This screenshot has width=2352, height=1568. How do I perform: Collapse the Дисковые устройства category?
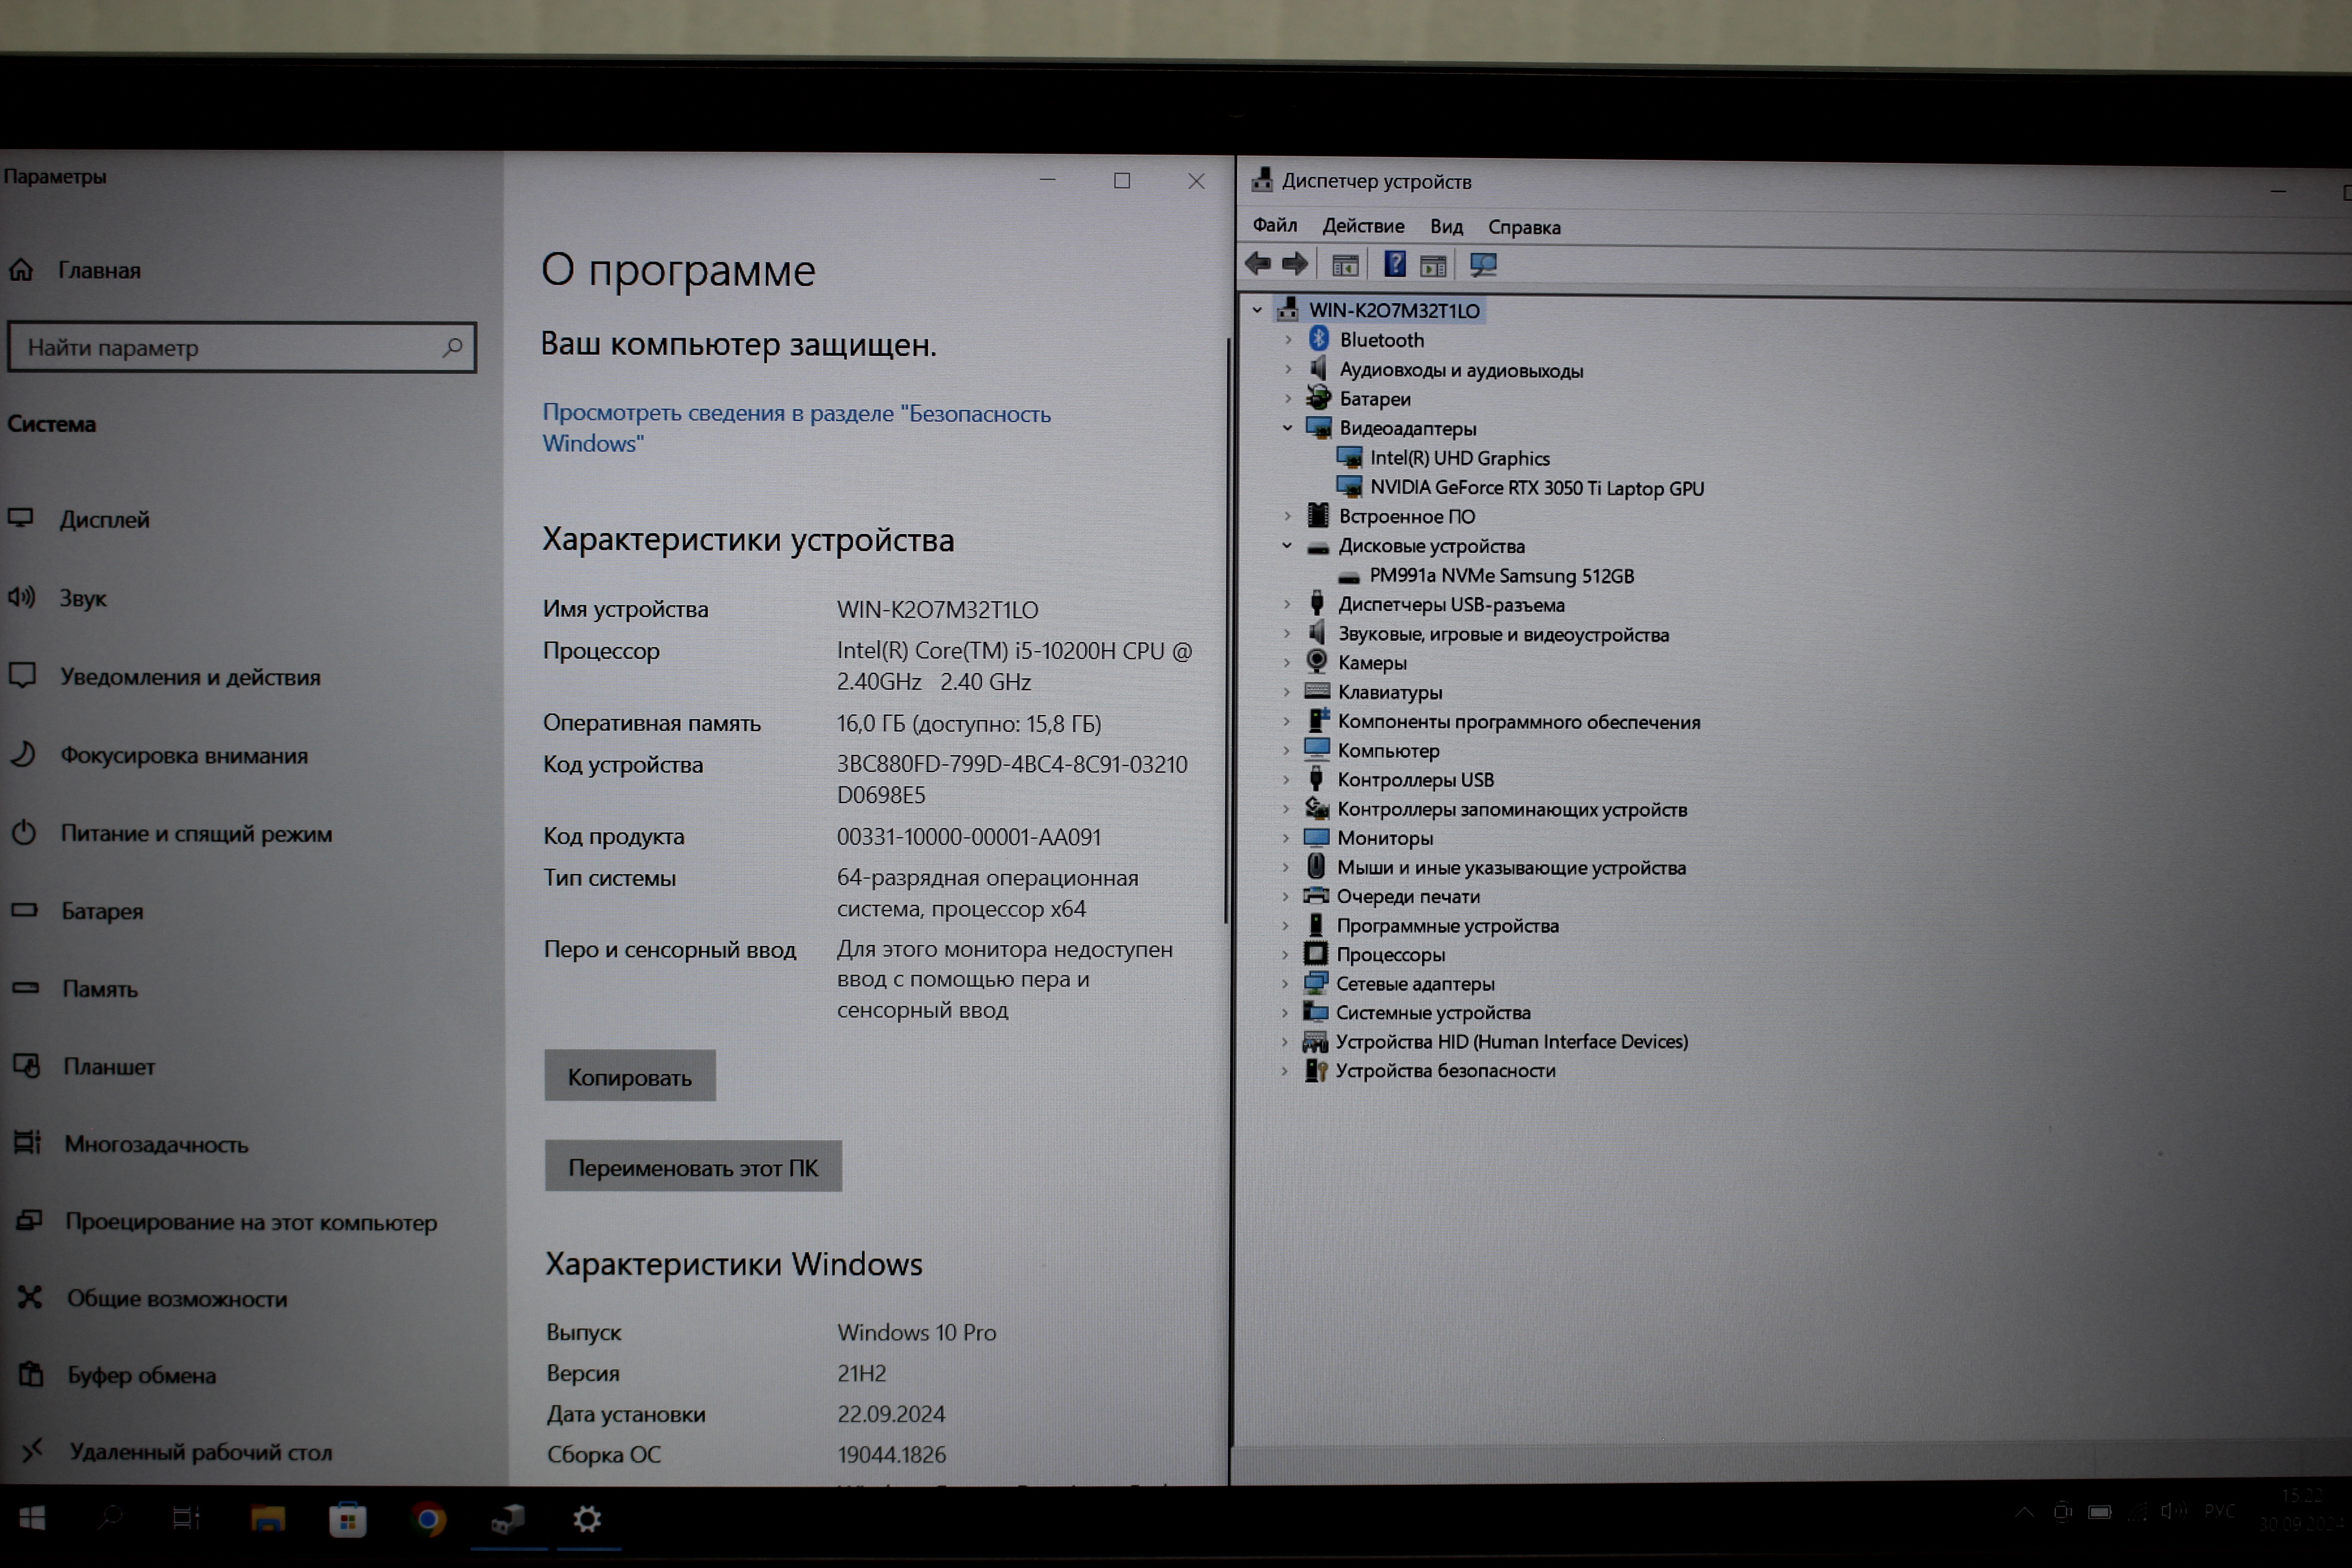coord(1288,546)
